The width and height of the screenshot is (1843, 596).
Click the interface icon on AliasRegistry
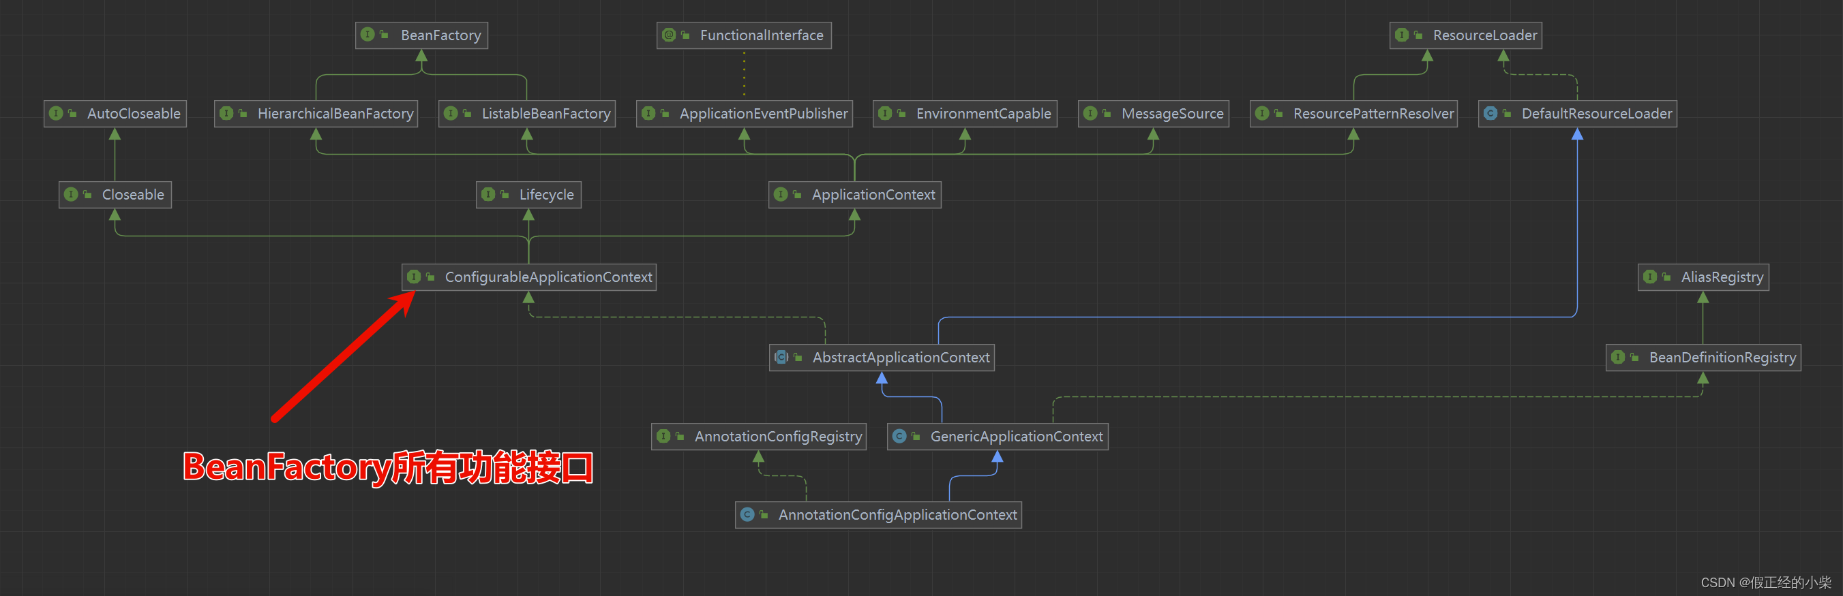coord(1650,276)
